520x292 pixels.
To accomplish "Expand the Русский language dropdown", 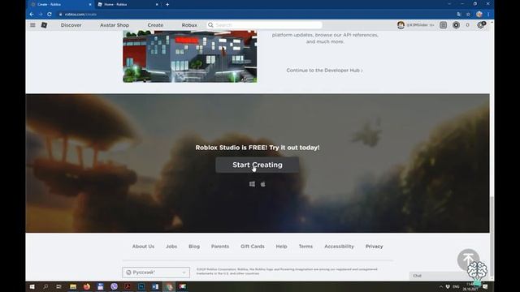I will (x=156, y=273).
